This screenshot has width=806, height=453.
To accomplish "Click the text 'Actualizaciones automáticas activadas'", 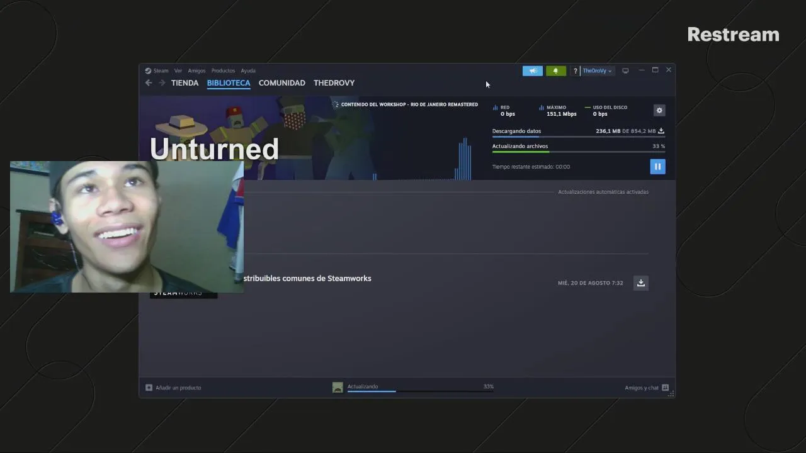I will tap(603, 192).
